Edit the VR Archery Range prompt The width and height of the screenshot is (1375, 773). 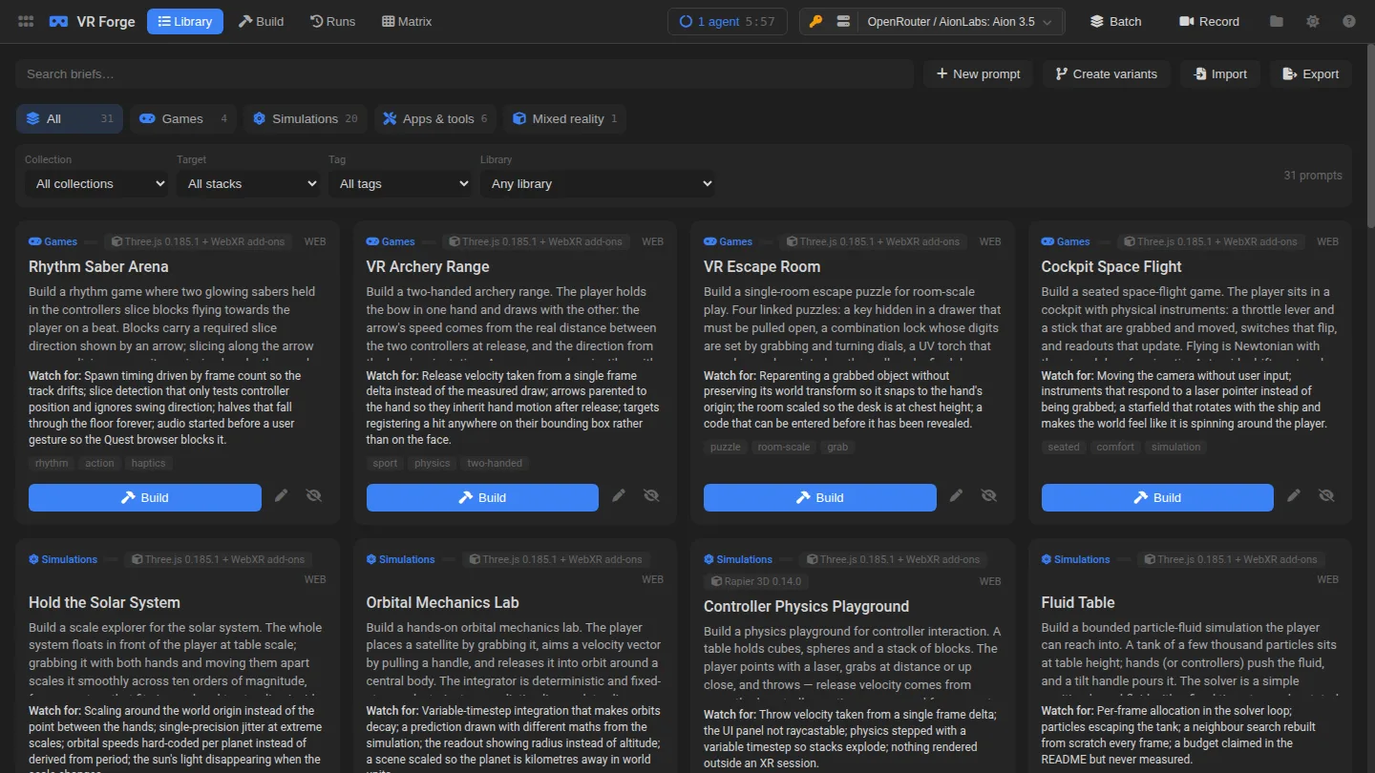tap(619, 496)
